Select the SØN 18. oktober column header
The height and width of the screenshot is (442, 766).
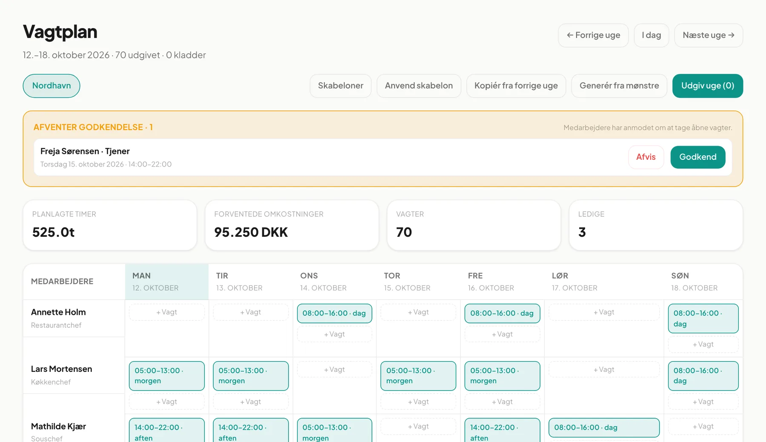(x=703, y=282)
